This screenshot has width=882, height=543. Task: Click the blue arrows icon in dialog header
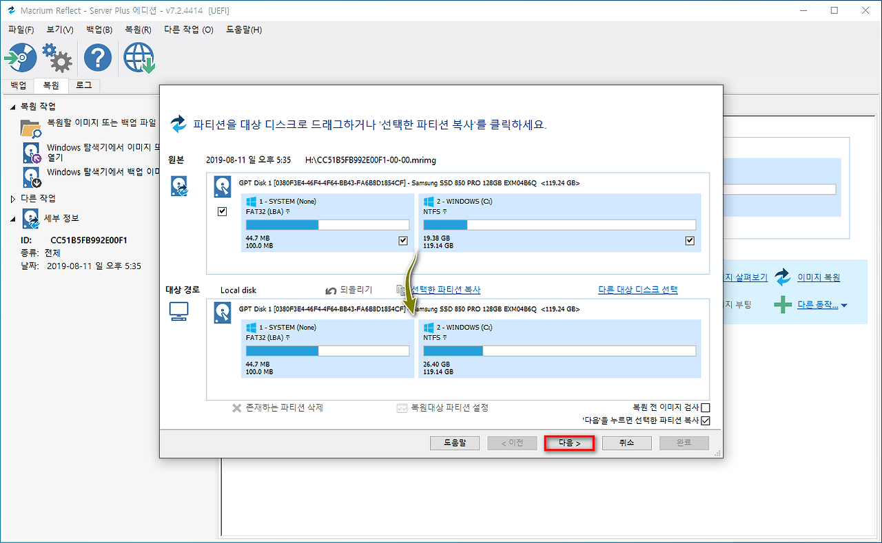pos(178,124)
